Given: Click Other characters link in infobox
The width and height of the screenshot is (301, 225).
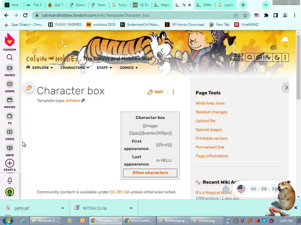Looking at the screenshot, I should [150, 173].
